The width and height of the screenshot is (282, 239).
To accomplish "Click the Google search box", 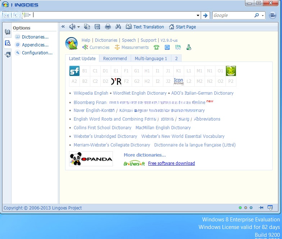I will (x=233, y=15).
